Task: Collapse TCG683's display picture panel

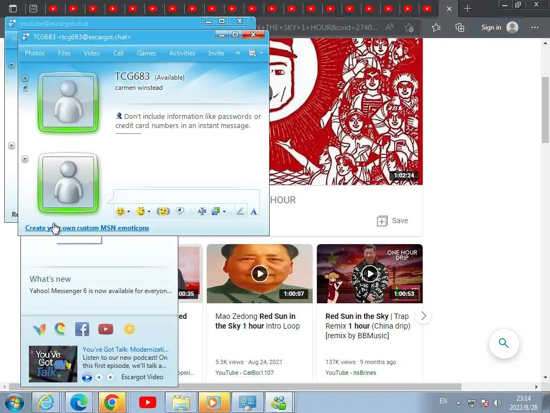Action: [25, 78]
